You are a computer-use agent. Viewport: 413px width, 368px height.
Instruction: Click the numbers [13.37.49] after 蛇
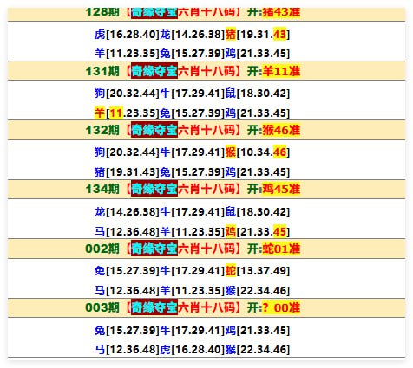(263, 271)
